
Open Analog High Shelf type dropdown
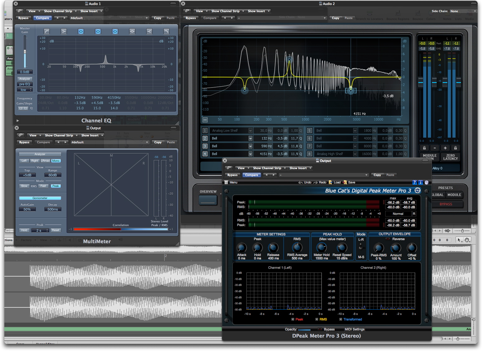355,154
